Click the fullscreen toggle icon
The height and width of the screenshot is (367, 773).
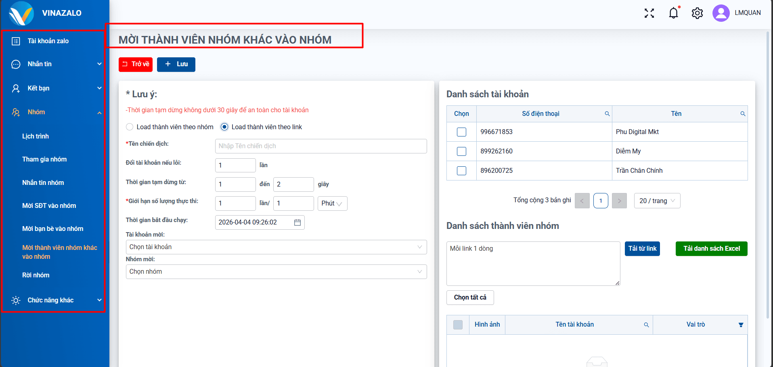coord(649,13)
